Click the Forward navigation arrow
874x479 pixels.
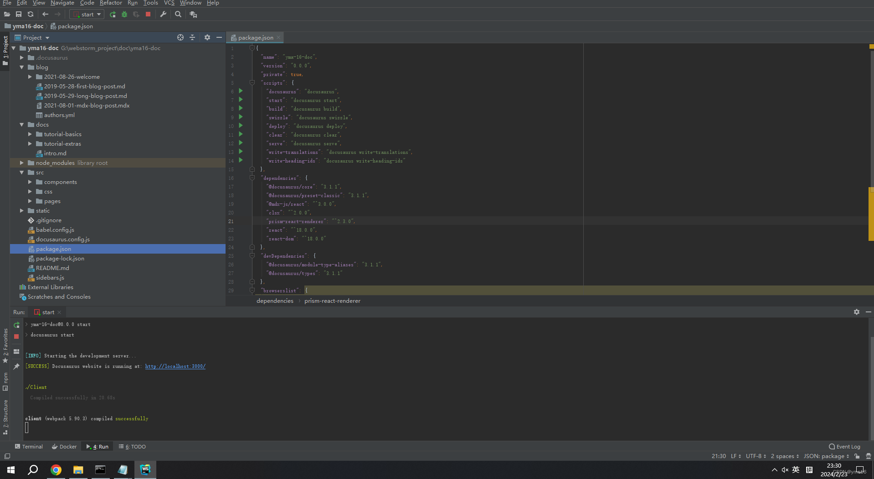(57, 15)
